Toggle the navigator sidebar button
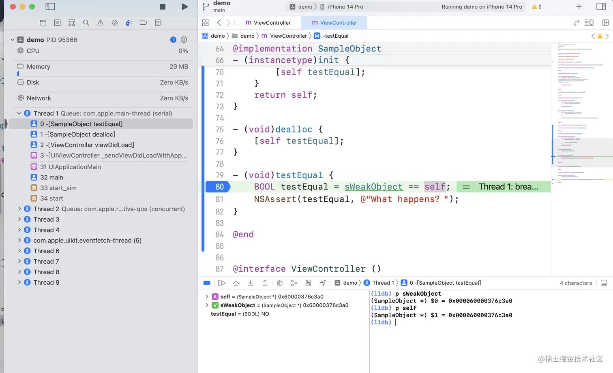 click(x=50, y=6)
